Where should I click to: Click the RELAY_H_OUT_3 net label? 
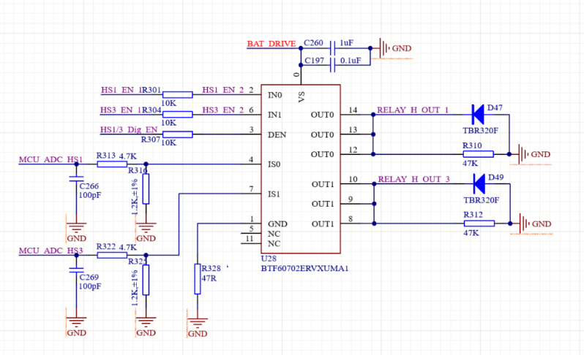(414, 179)
